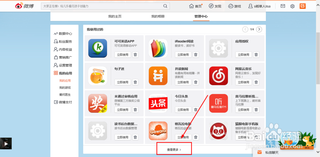Switch to 我的主页 tab
320x157 pixels.
click(x=115, y=17)
